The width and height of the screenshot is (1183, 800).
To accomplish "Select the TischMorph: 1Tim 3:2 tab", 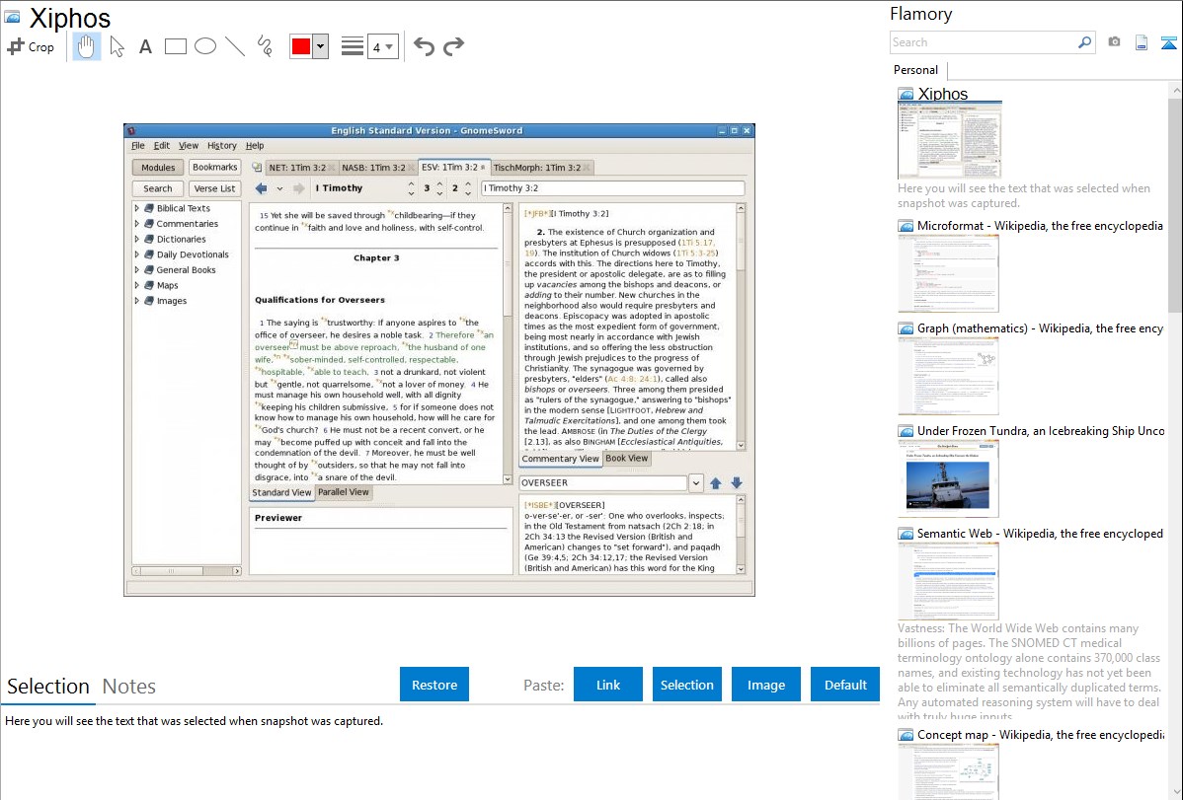I will click(x=541, y=168).
